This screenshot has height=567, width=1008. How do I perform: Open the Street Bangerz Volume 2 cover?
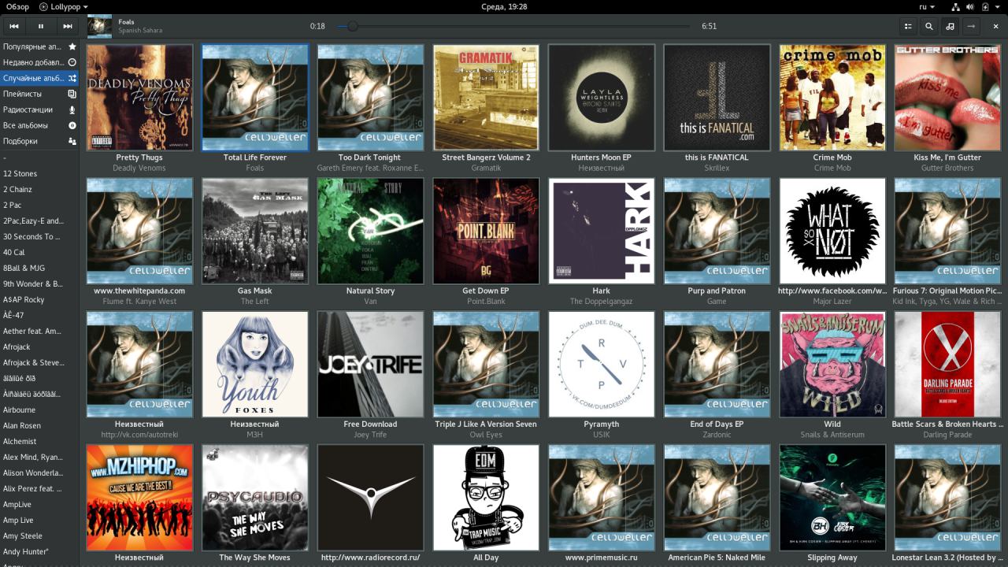coord(486,97)
